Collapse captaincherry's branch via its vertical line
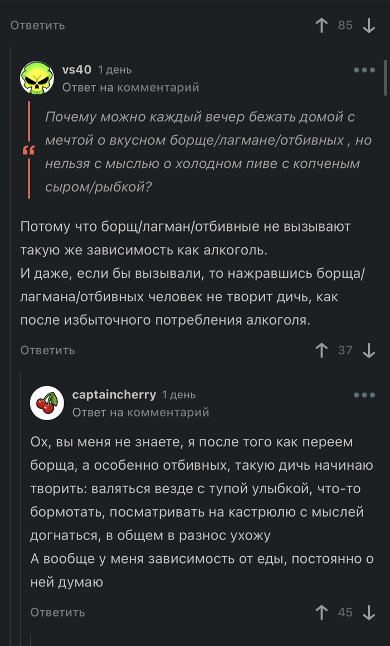 point(21,502)
